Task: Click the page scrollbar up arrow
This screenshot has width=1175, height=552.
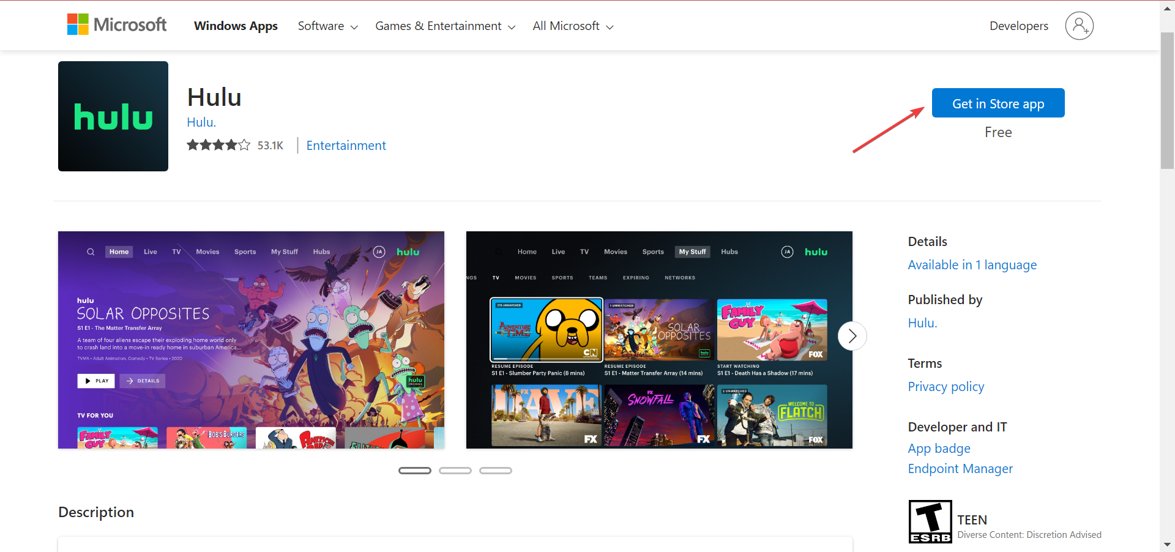Action: (1167, 9)
